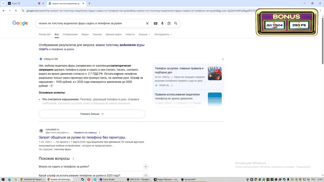This screenshot has height=182, width=324.
Task: Open search by image camera icon
Action: (x=169, y=23)
